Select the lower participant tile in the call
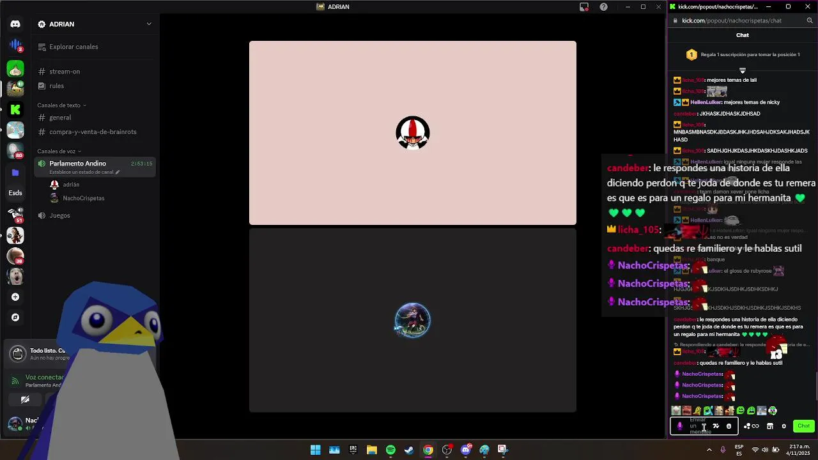The width and height of the screenshot is (818, 460). click(x=413, y=320)
